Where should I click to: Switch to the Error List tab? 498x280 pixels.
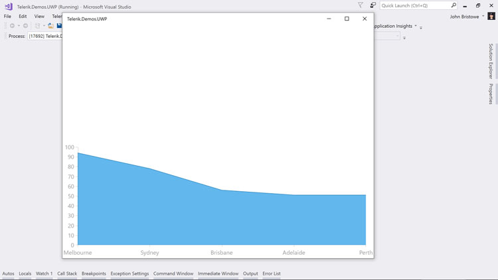(272, 273)
